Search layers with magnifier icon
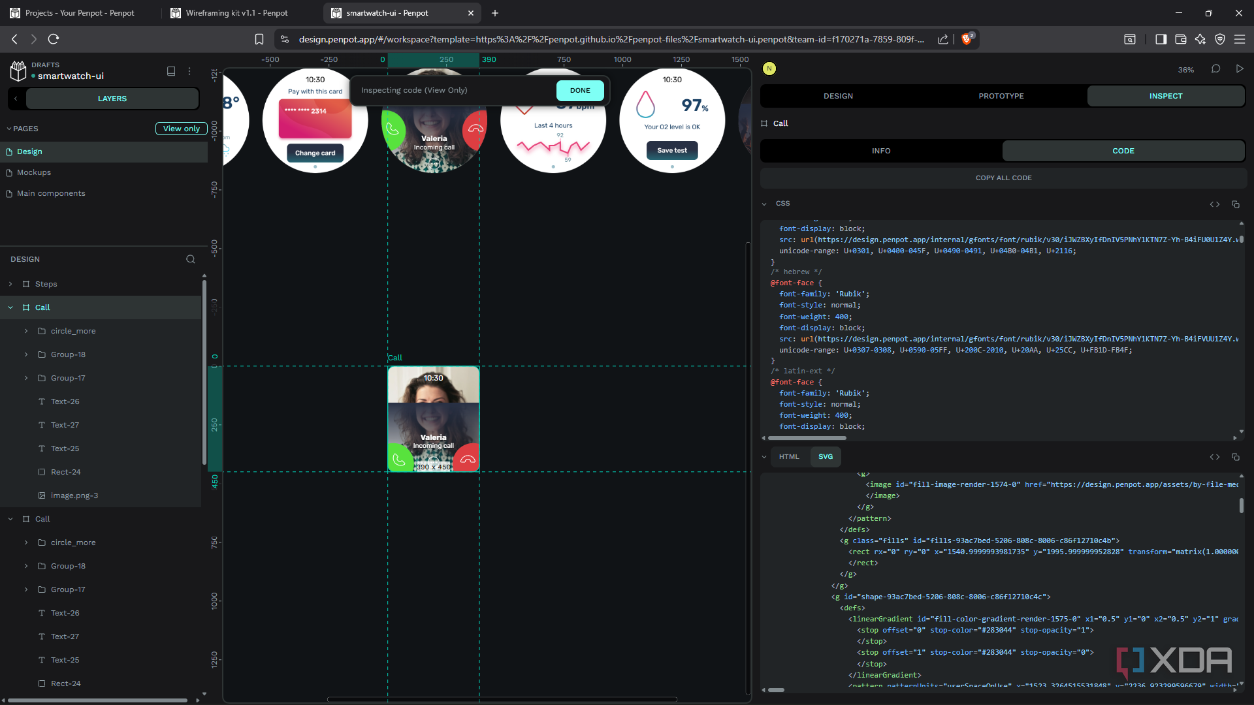 [190, 259]
